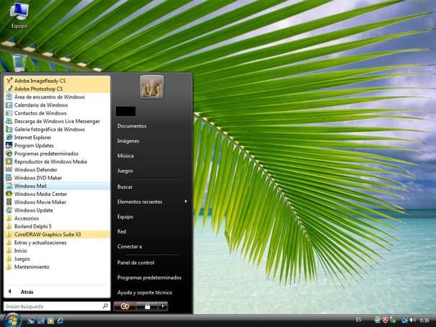Click the user account picture thumbnail
This screenshot has height=327, width=436.
(x=152, y=87)
